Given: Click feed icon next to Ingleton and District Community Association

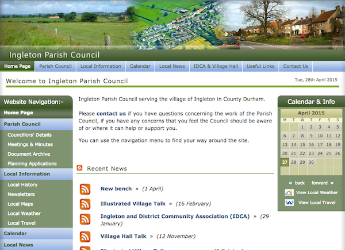Looking at the screenshot, I should (85, 220).
